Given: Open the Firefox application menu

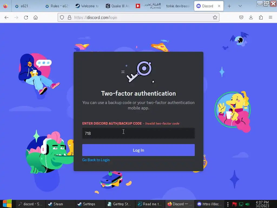Looking at the screenshot, I should [x=271, y=17].
